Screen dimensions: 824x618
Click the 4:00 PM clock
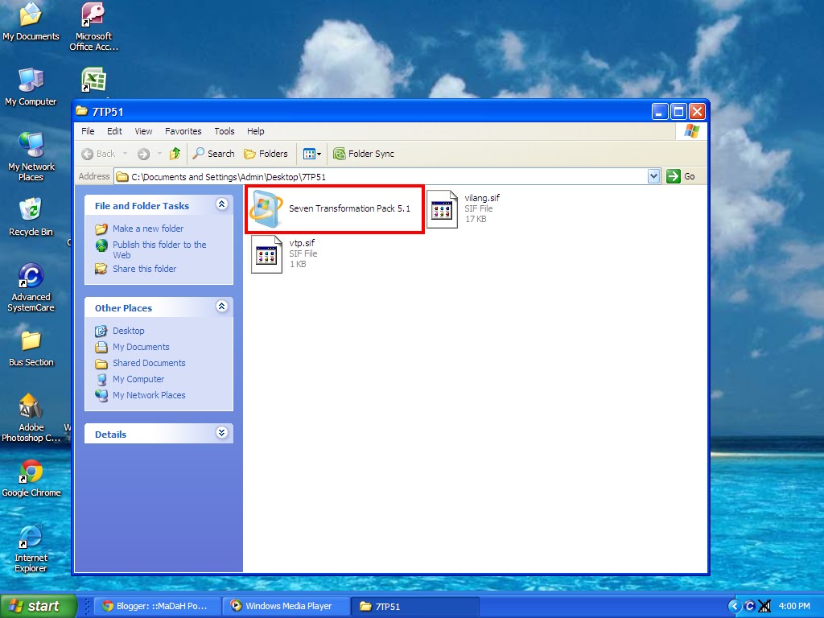pos(794,606)
